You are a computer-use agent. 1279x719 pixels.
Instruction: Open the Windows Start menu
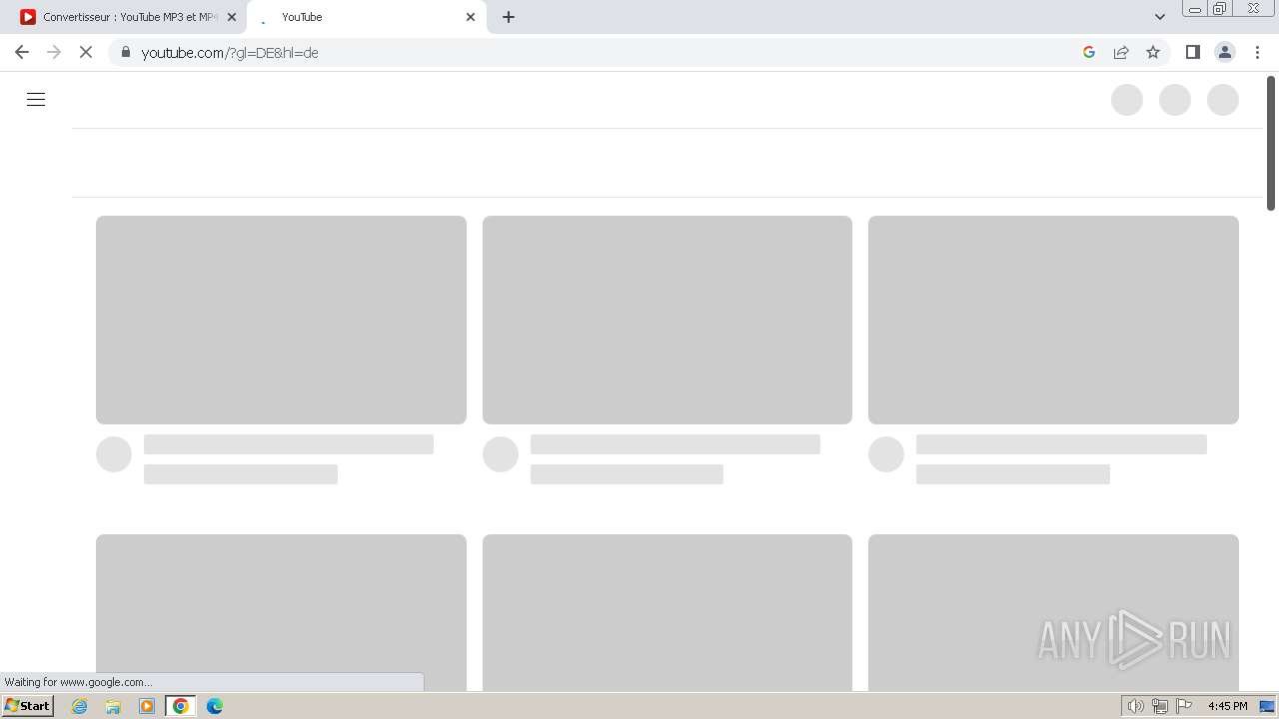pos(28,706)
